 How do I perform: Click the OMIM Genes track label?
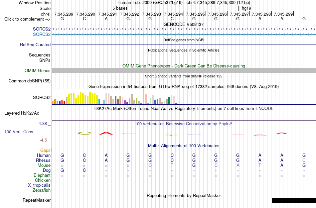click(x=37, y=71)
